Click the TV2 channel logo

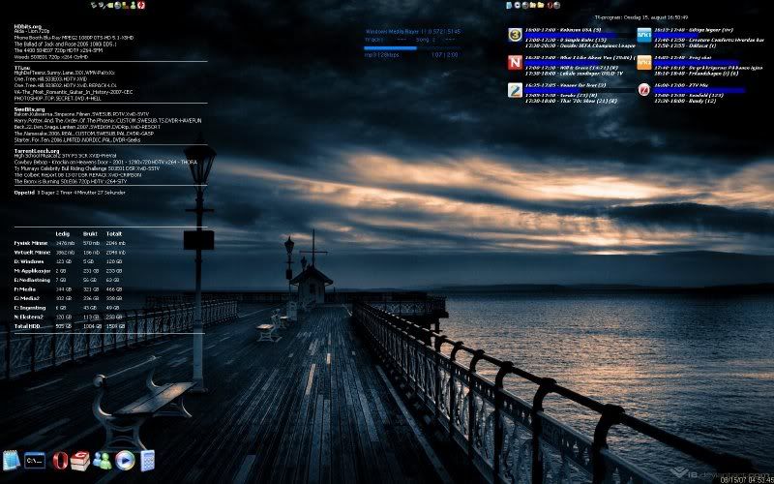point(515,90)
